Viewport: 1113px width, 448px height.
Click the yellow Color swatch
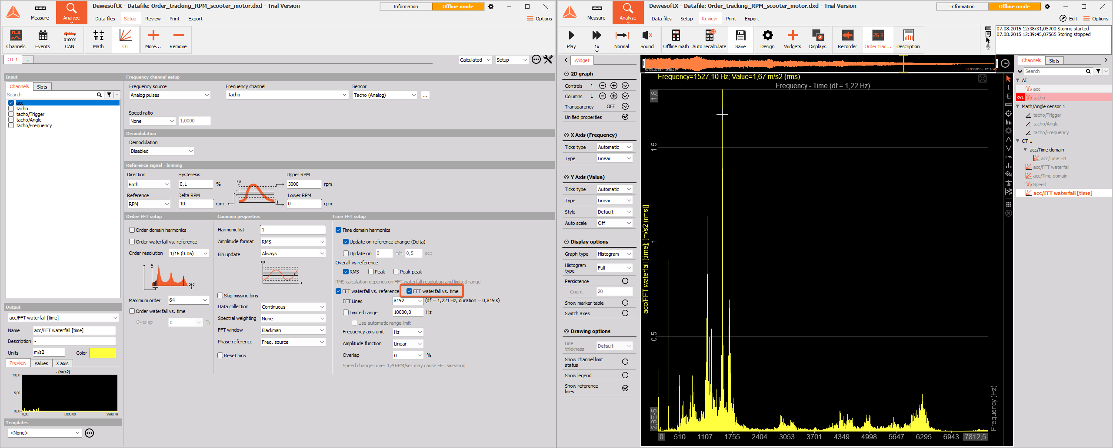[x=103, y=353]
